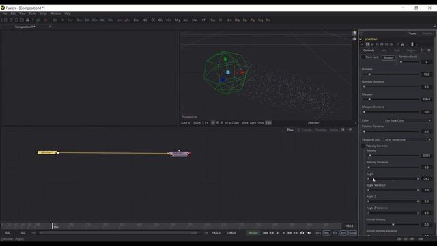Screen dimensions: 437x246
Task: Click the play reverse button
Action: pos(277,233)
